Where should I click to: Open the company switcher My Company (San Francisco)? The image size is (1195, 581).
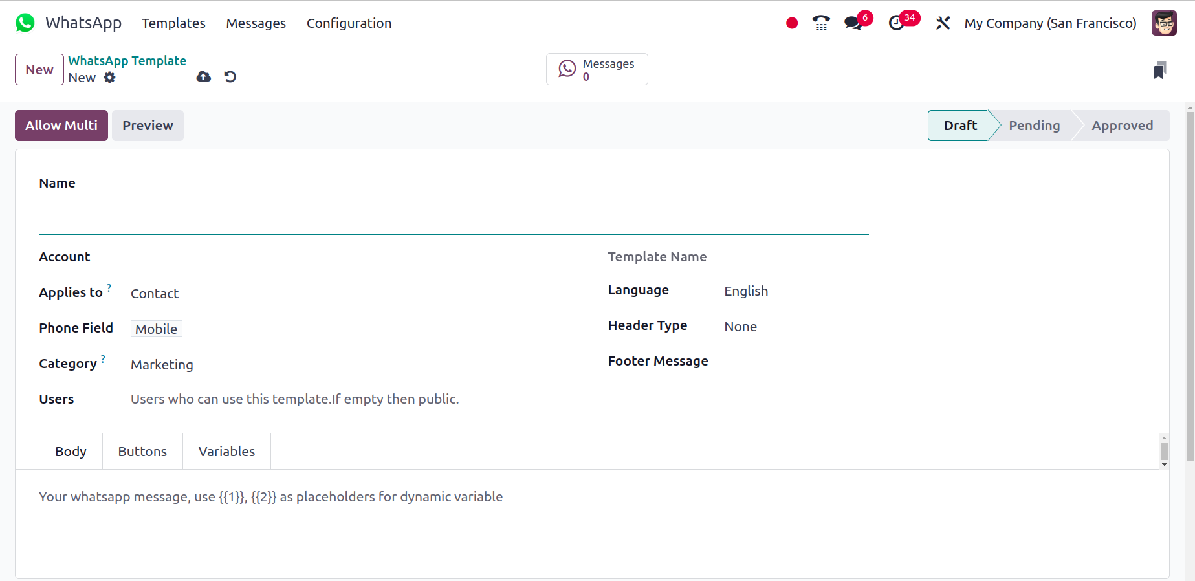[1050, 23]
